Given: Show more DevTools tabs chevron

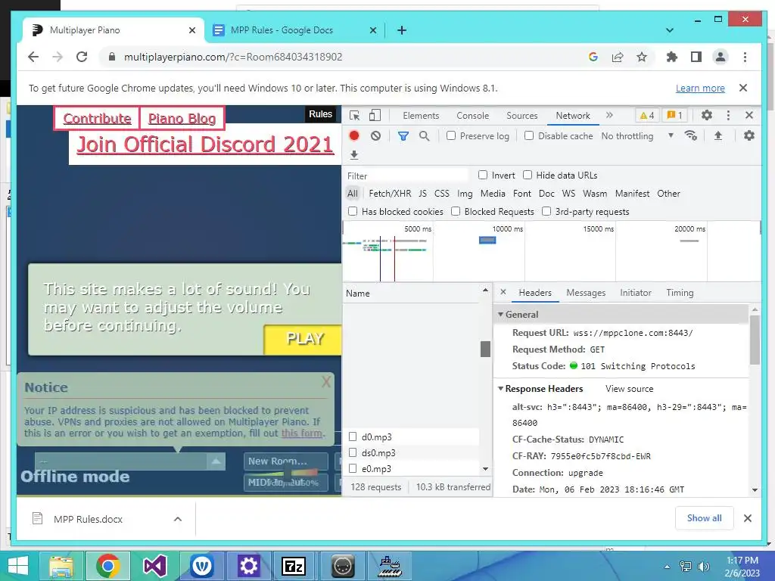Looking at the screenshot, I should [609, 115].
